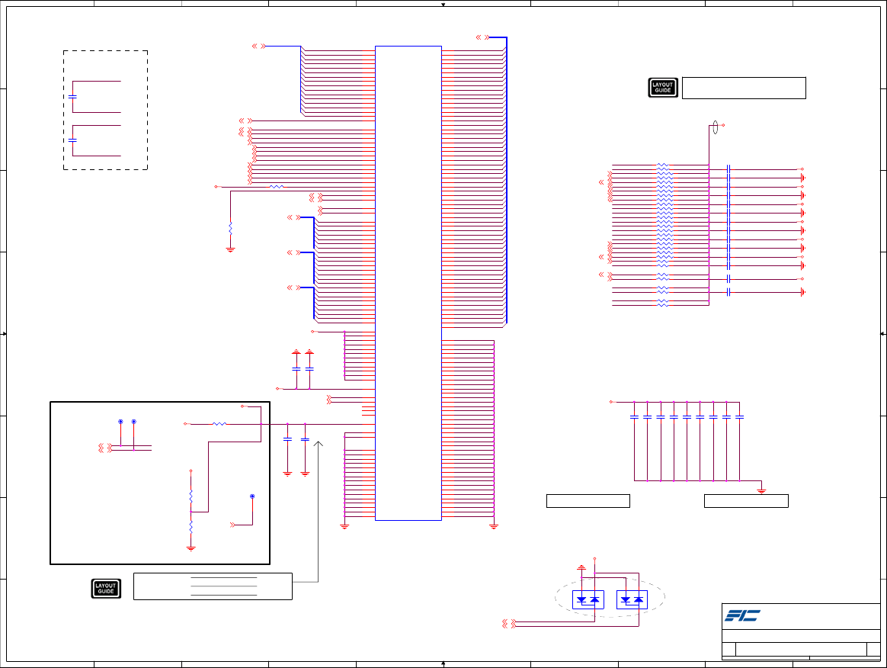The width and height of the screenshot is (887, 668).
Task: Select last of three stacked left bus ports
Action: tap(293, 287)
